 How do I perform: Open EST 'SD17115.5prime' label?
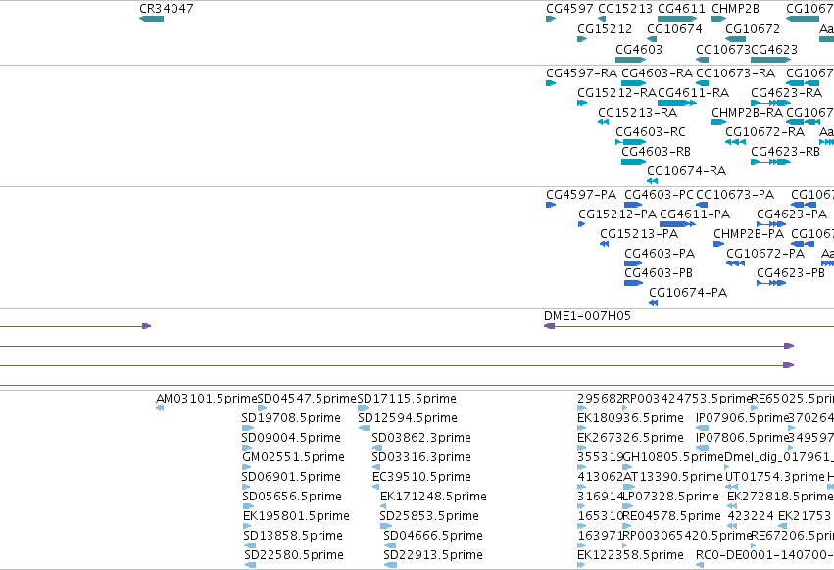pos(407,399)
